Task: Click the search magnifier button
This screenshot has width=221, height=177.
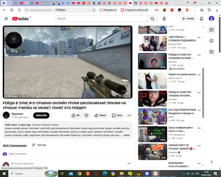Action: [152, 19]
